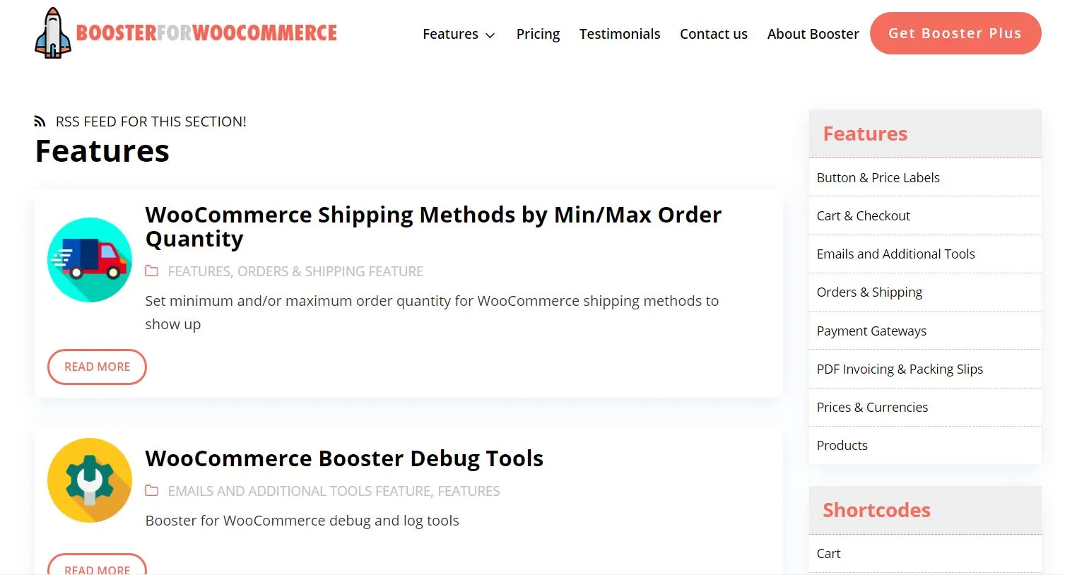Open the Prices & Currencies category
This screenshot has height=575, width=1065.
click(872, 407)
